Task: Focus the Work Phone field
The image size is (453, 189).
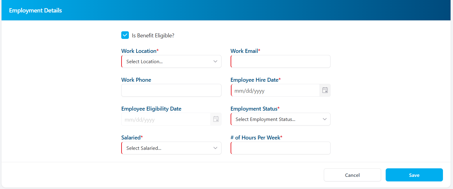Action: point(171,90)
